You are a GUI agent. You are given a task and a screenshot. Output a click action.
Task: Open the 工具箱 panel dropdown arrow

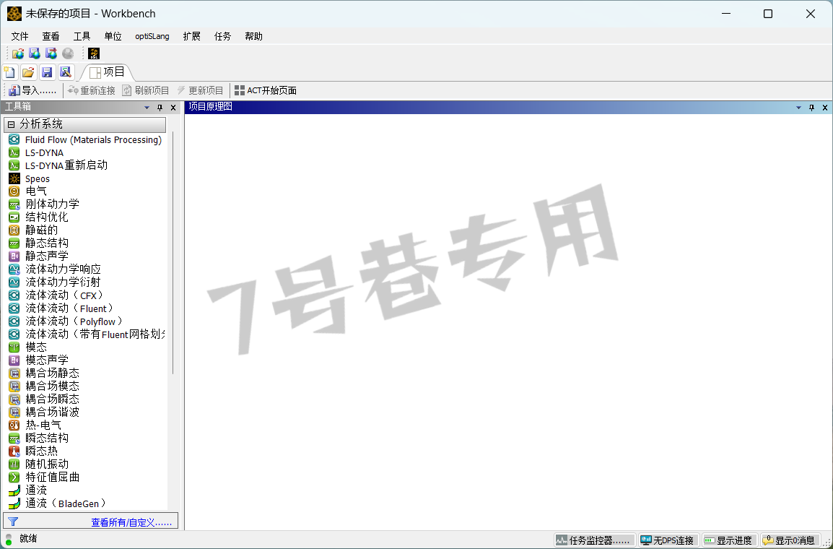[x=147, y=108]
